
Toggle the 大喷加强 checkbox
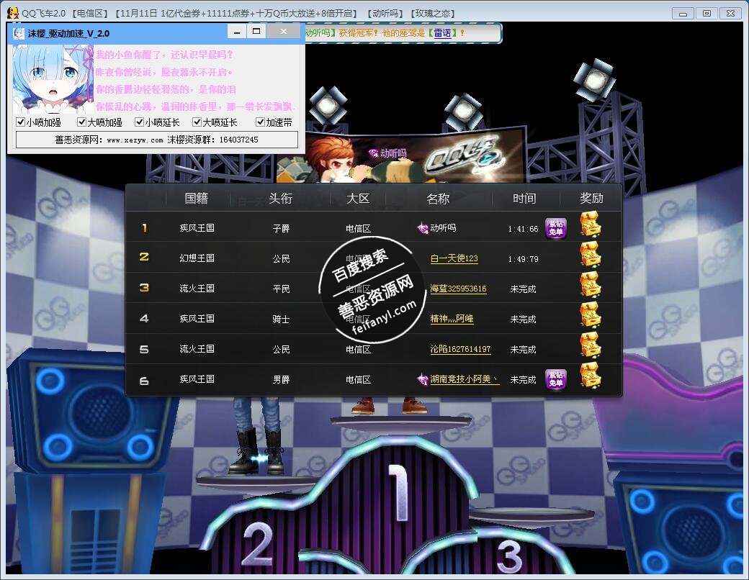(x=81, y=122)
